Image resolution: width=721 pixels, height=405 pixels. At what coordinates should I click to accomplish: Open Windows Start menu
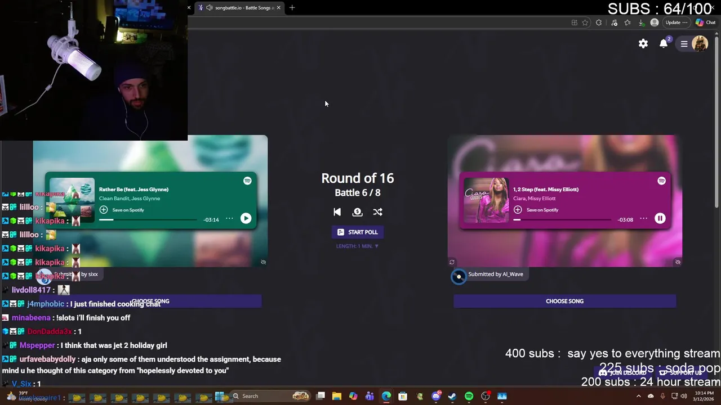pos(220,396)
